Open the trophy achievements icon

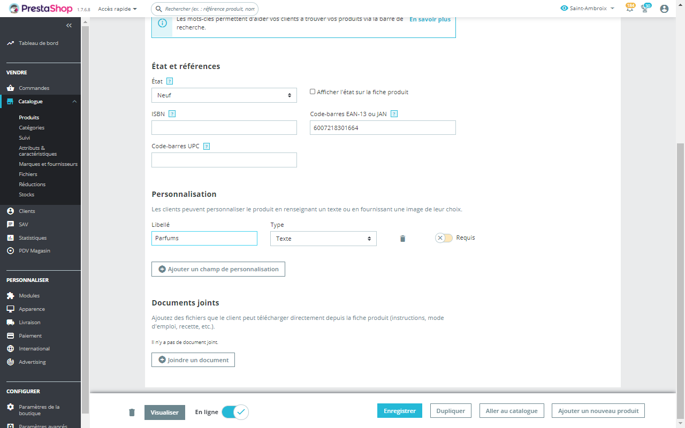(x=645, y=9)
